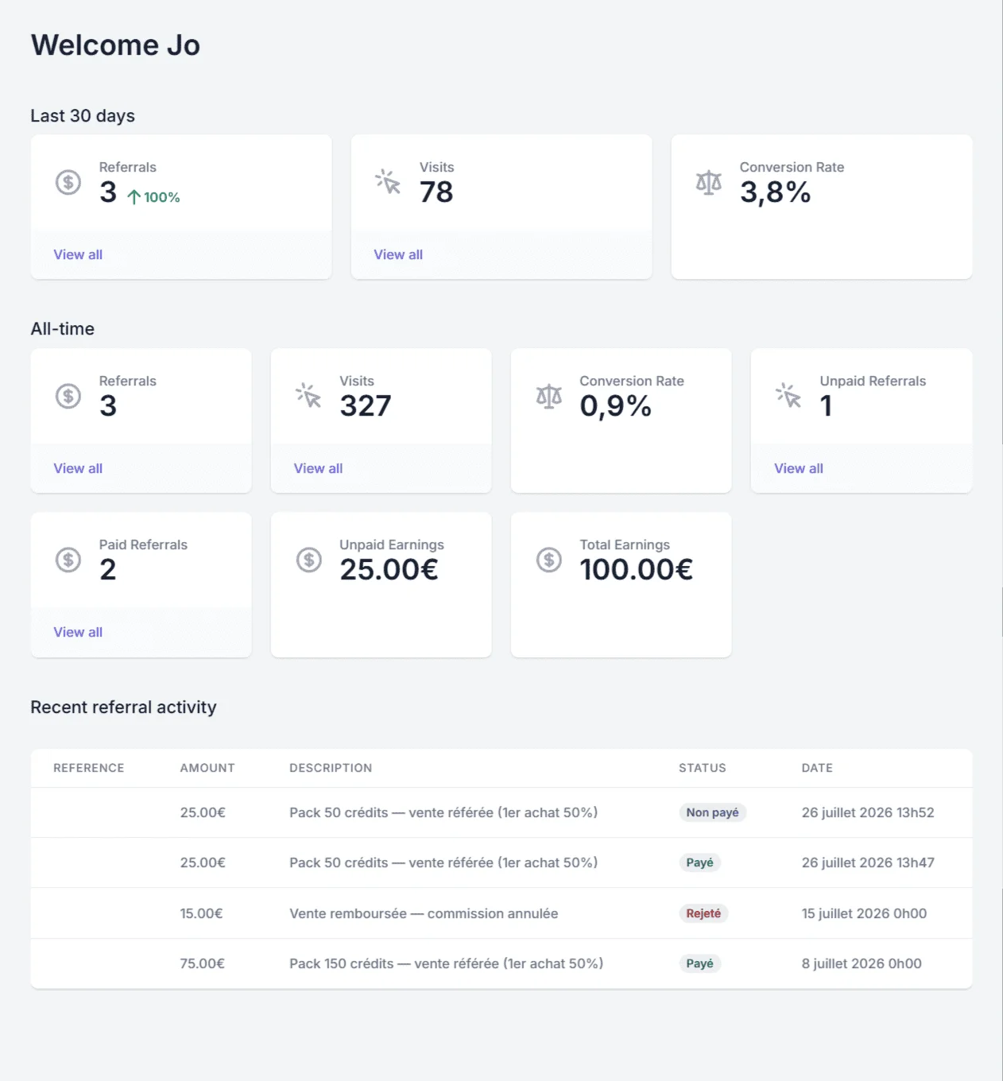This screenshot has height=1081, width=1003.
Task: Click the cursor icon in Last 30 days Visits
Action: [388, 182]
